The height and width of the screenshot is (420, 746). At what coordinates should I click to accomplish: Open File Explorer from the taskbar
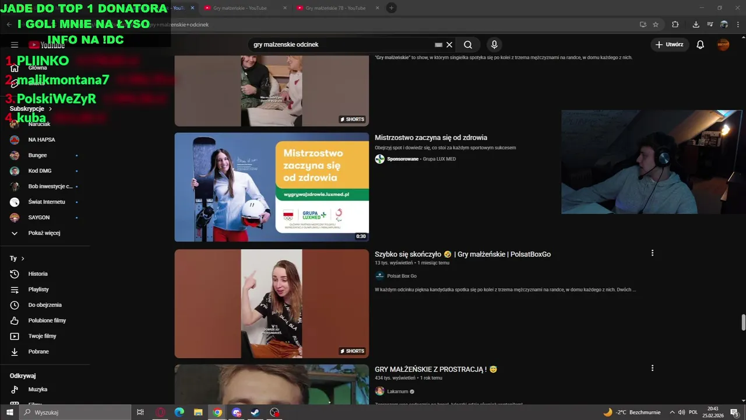tap(198, 412)
